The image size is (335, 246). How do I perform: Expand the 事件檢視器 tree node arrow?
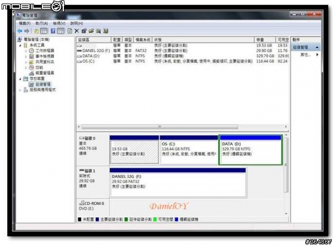(x=26, y=56)
